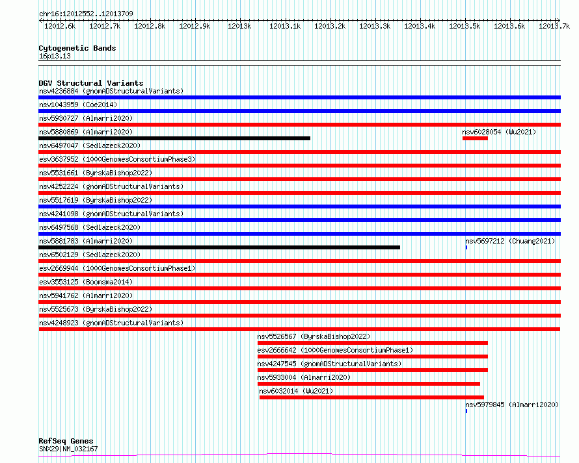The width and height of the screenshot is (579, 463).
Task: Click the black bar under nsv5881783
Action: pyautogui.click(x=219, y=247)
